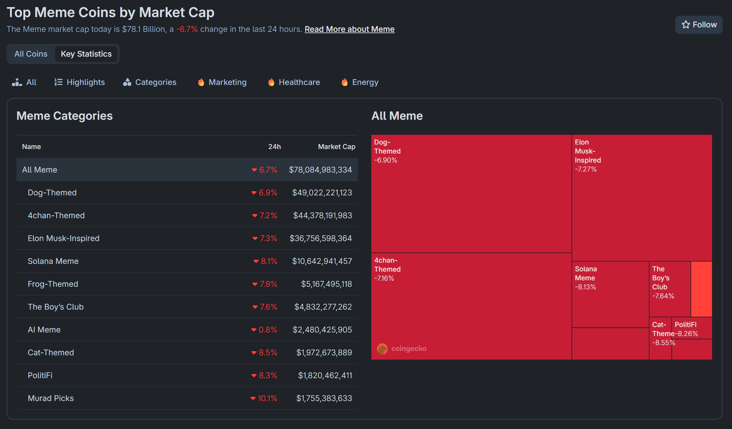The width and height of the screenshot is (732, 429).
Task: Open the Read More about Meme link
Action: [x=349, y=29]
